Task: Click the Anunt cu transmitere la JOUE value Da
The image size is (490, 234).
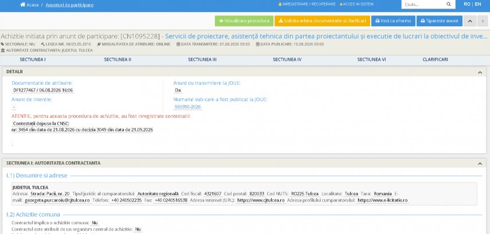Action: coord(178,90)
